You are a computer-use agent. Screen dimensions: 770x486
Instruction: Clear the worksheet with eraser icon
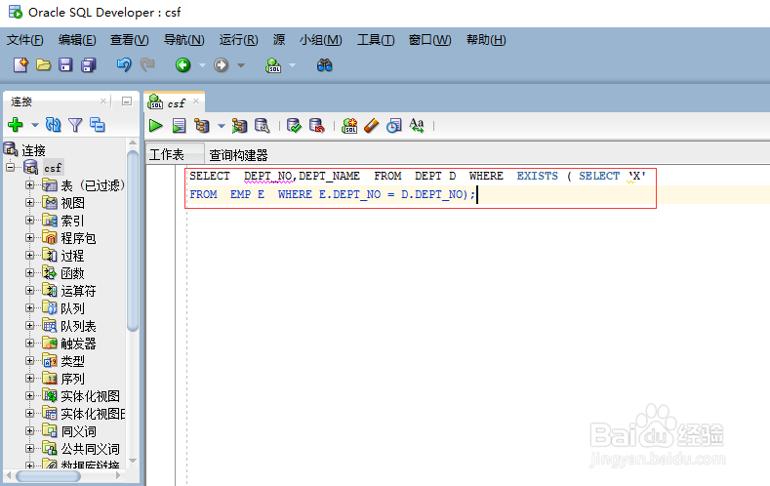pyautogui.click(x=372, y=126)
